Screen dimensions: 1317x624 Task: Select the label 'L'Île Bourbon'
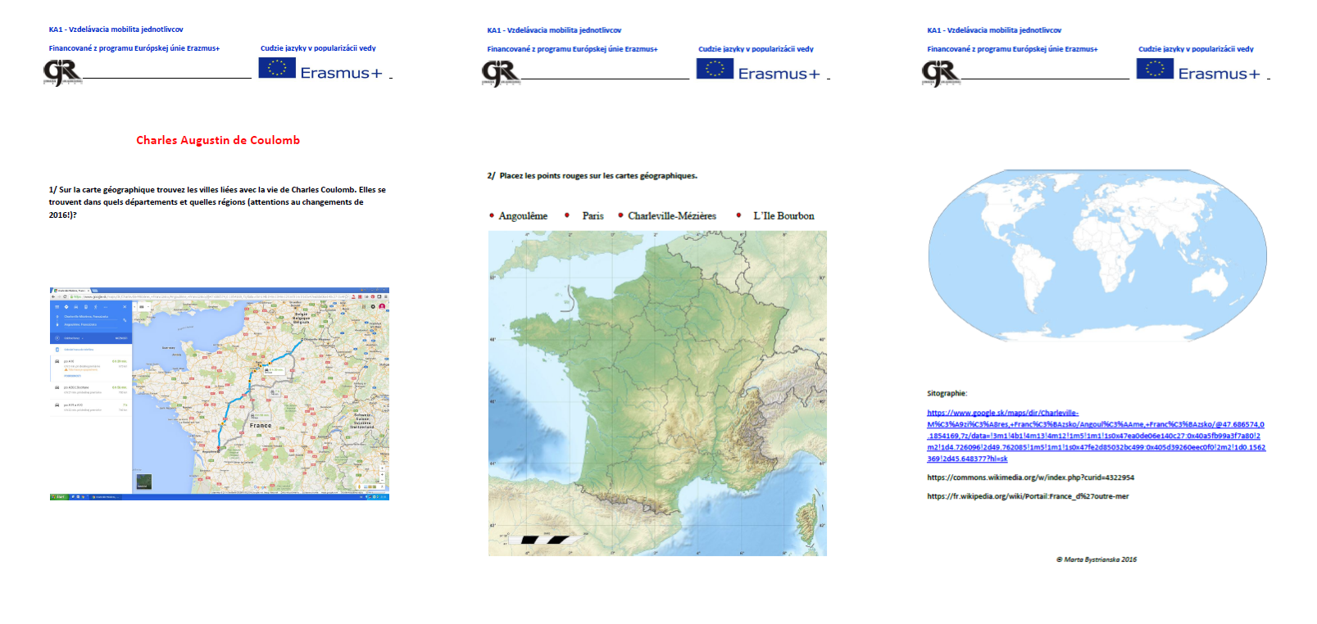click(x=783, y=216)
